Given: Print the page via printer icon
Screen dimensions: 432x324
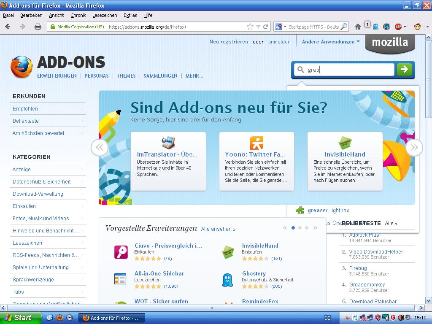Looking at the screenshot, I should [38, 27].
